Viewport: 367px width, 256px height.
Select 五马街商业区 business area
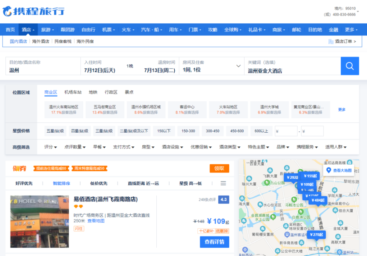tap(105, 110)
